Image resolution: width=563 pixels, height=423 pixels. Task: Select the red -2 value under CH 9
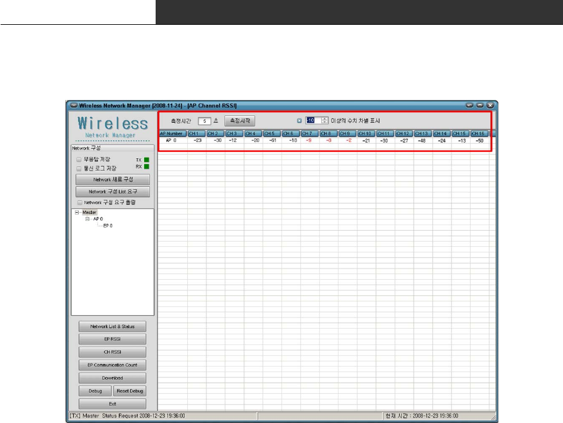click(348, 141)
